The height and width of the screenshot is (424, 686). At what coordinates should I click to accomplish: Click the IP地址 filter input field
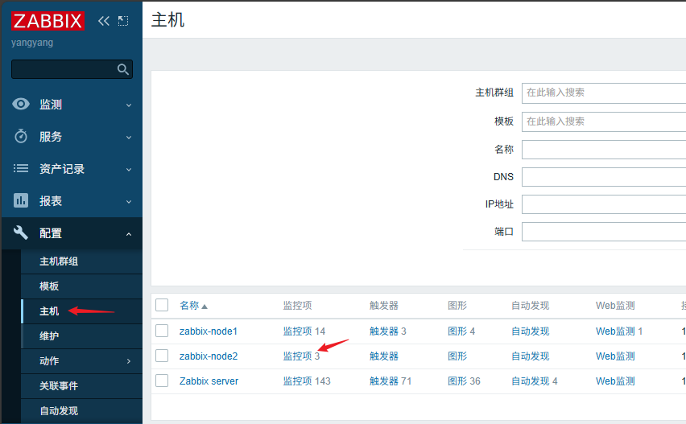[604, 204]
